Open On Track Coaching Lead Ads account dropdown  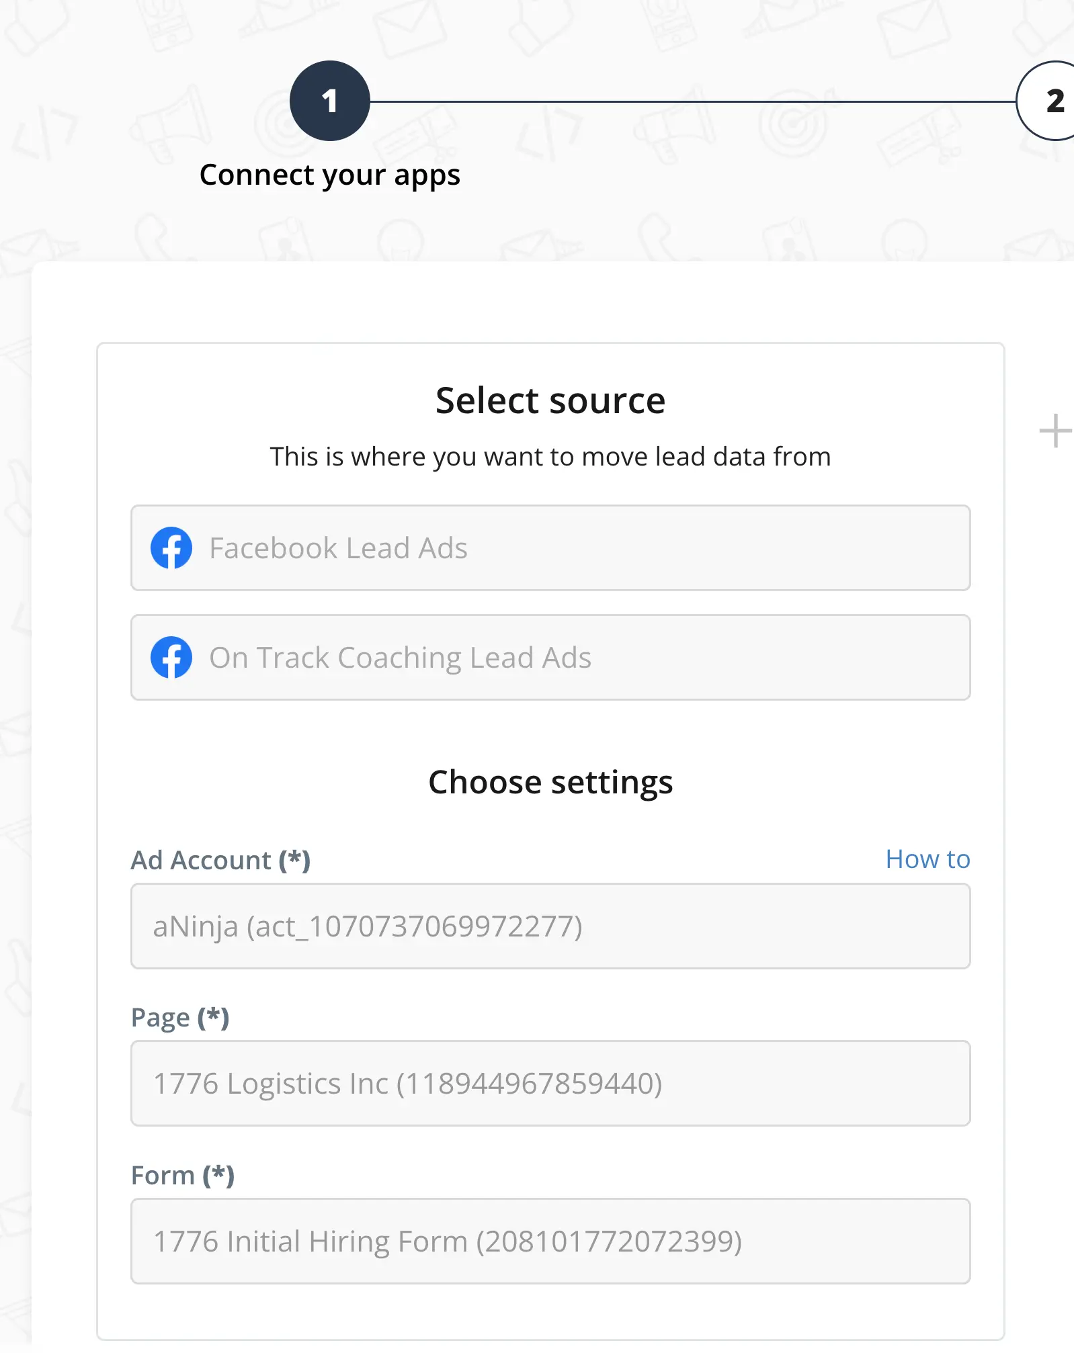(550, 657)
